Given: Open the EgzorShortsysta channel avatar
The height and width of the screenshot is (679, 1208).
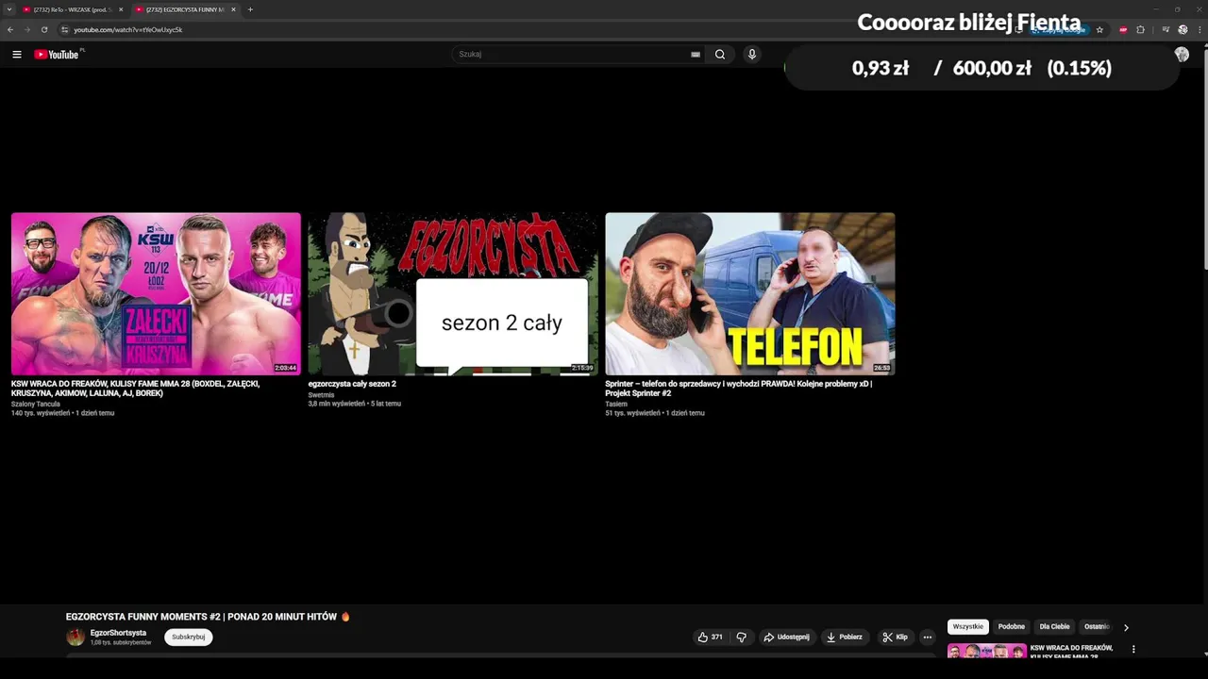Looking at the screenshot, I should 75,637.
